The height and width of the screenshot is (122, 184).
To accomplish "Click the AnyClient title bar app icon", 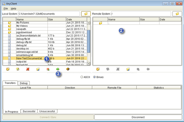I will coord(4,4).
